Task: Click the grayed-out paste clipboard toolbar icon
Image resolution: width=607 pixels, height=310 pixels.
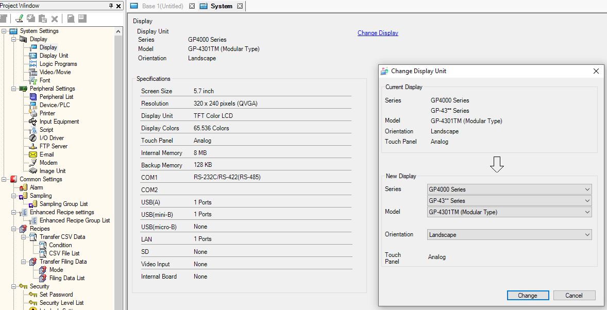Action: (43, 19)
